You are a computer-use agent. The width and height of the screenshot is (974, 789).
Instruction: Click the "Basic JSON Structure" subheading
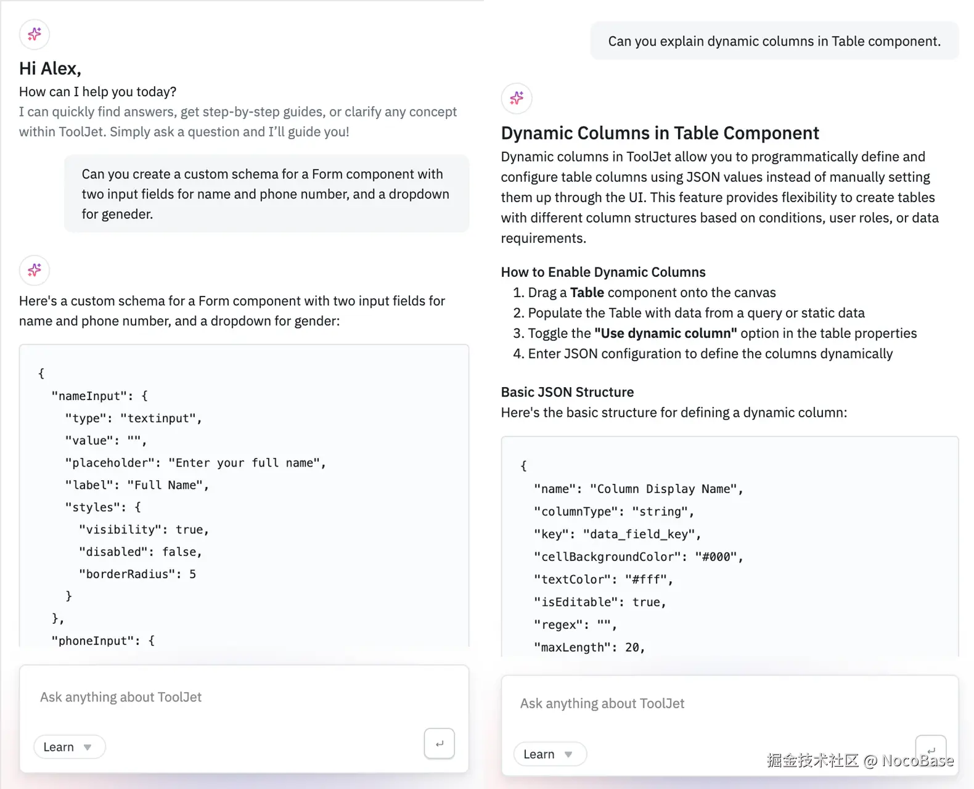(x=567, y=393)
